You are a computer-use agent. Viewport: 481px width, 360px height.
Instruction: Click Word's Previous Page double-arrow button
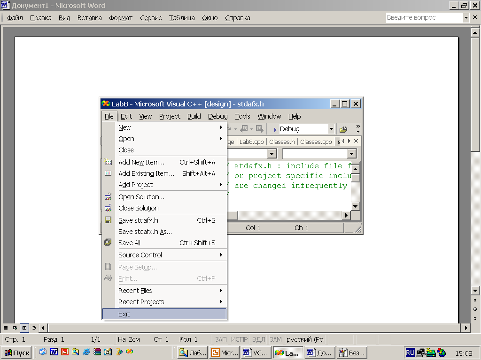point(475,300)
